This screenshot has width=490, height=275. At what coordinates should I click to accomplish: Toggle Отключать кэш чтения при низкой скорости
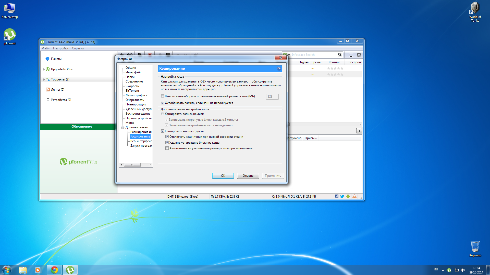[x=167, y=137]
